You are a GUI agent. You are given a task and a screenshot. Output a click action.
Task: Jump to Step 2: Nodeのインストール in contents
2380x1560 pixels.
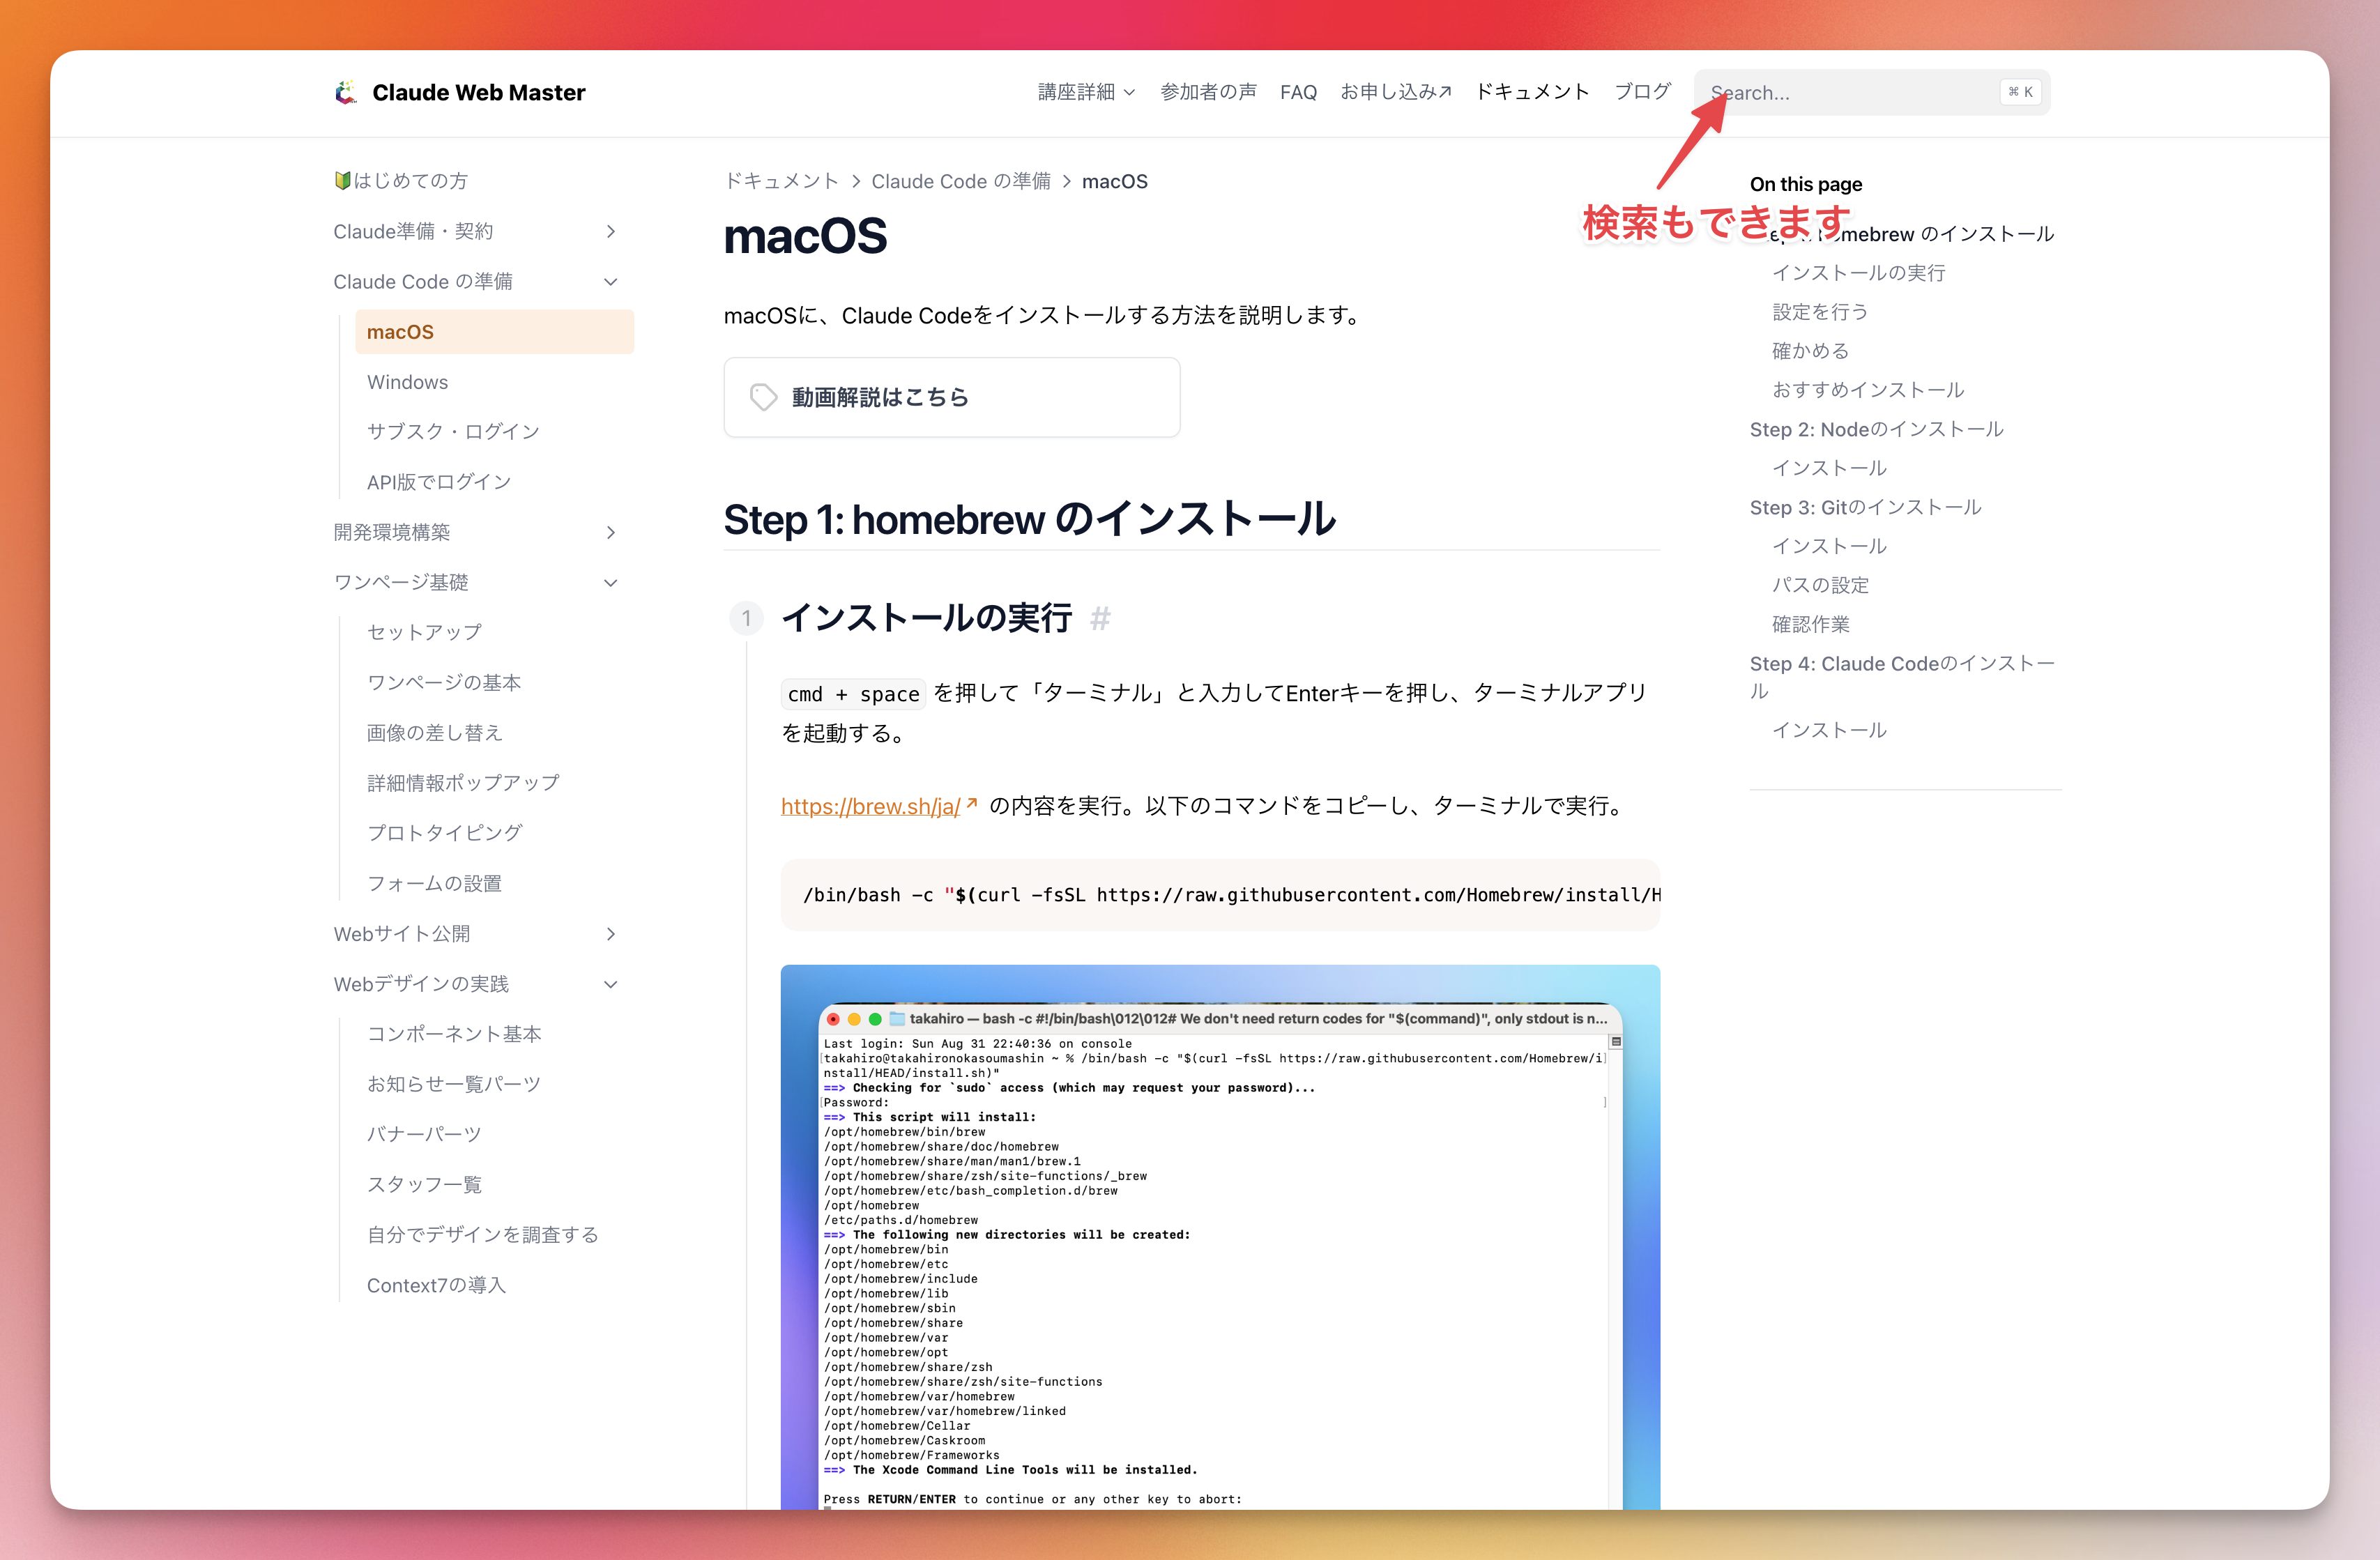[1876, 430]
